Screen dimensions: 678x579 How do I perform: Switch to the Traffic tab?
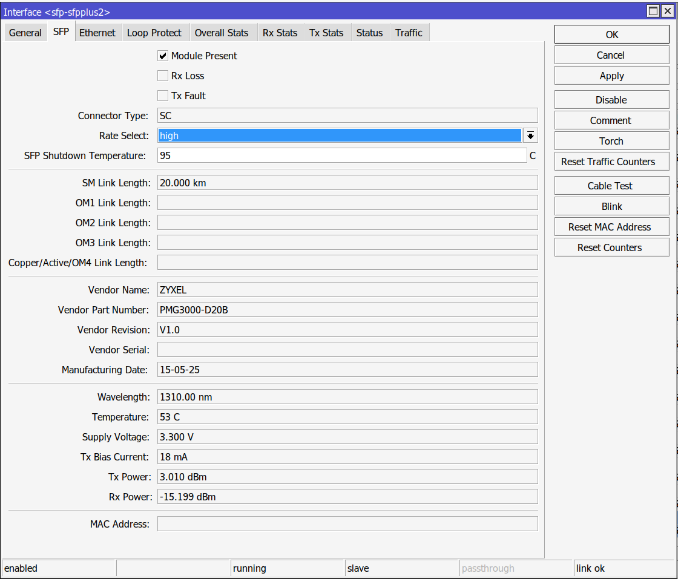409,32
